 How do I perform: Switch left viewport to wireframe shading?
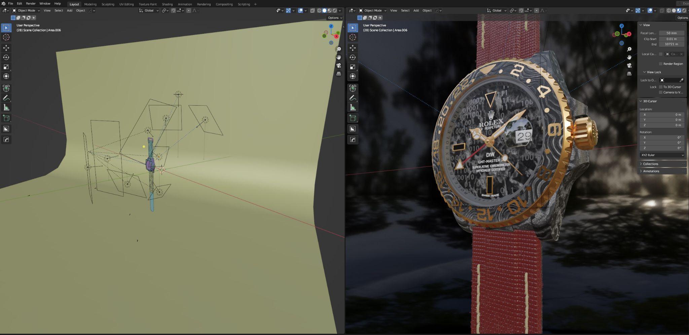pos(319,10)
